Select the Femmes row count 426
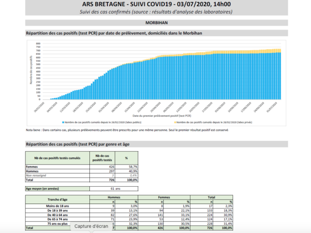 pos(112,167)
